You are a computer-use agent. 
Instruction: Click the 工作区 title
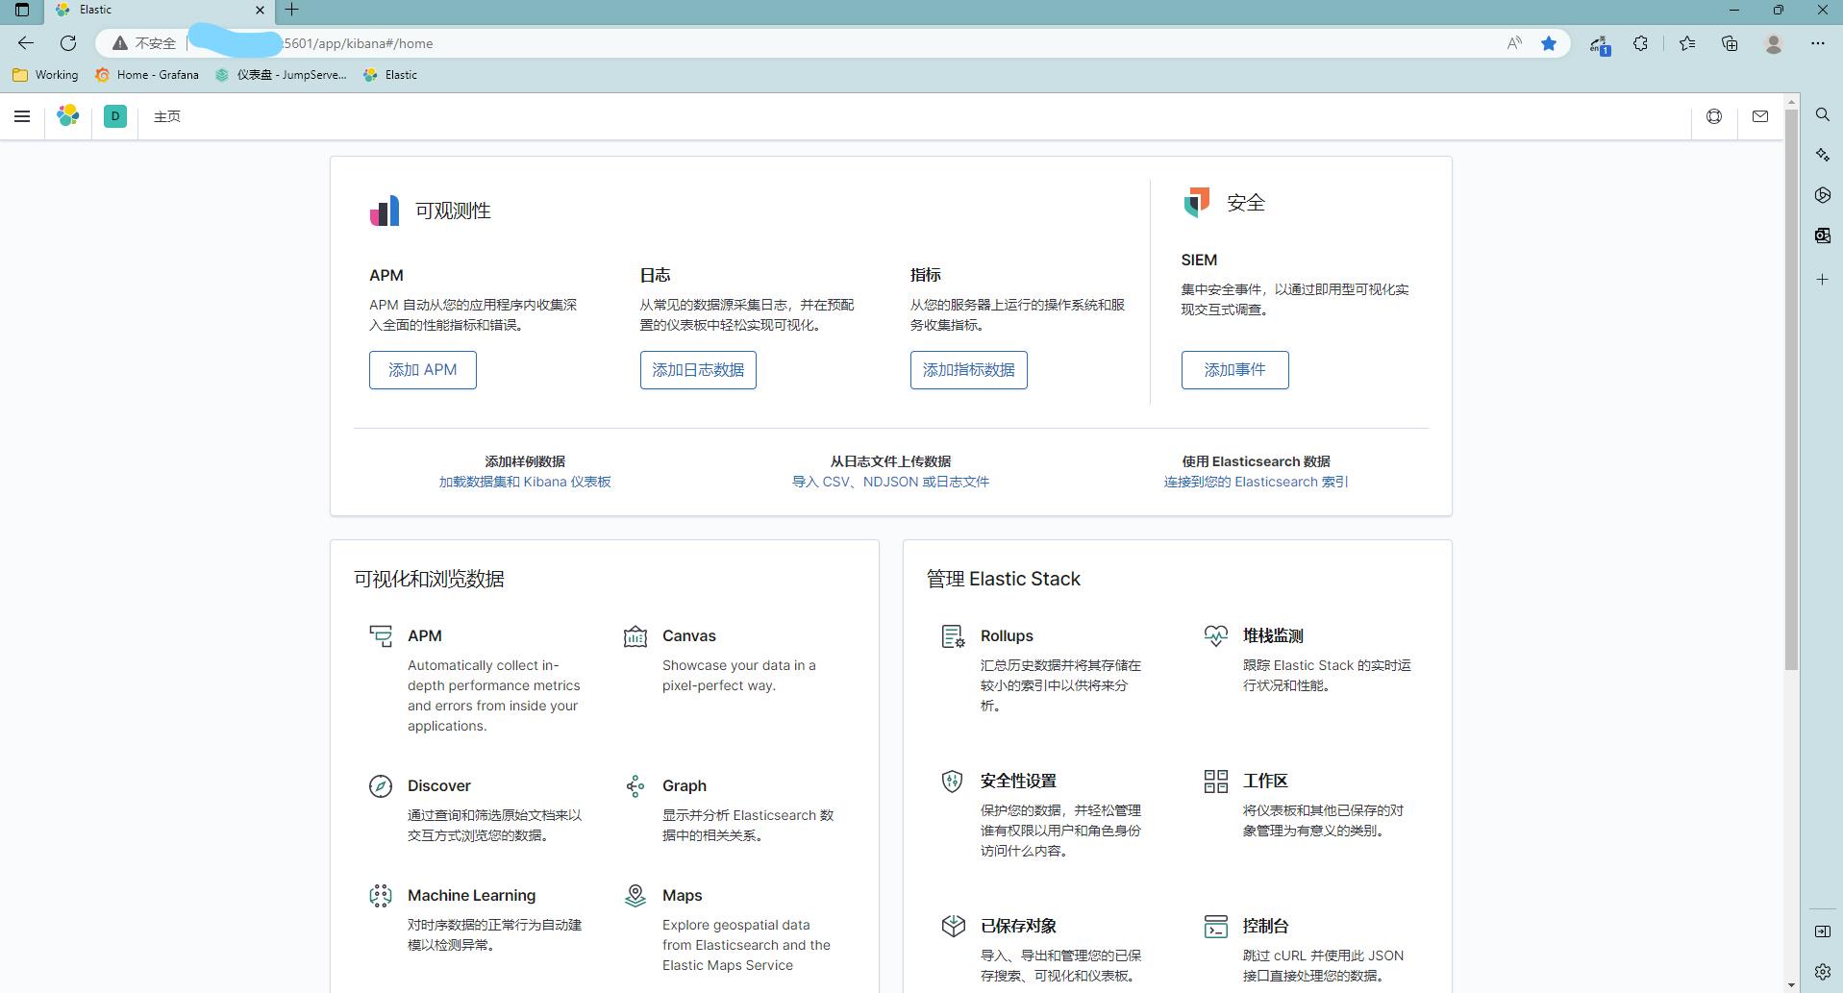pos(1265,781)
